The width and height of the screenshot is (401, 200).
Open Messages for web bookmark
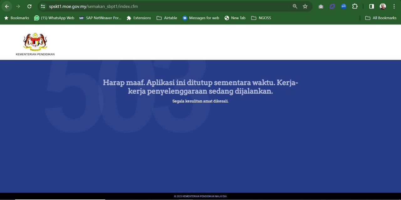(x=201, y=18)
